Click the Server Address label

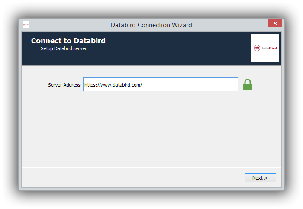(x=64, y=85)
